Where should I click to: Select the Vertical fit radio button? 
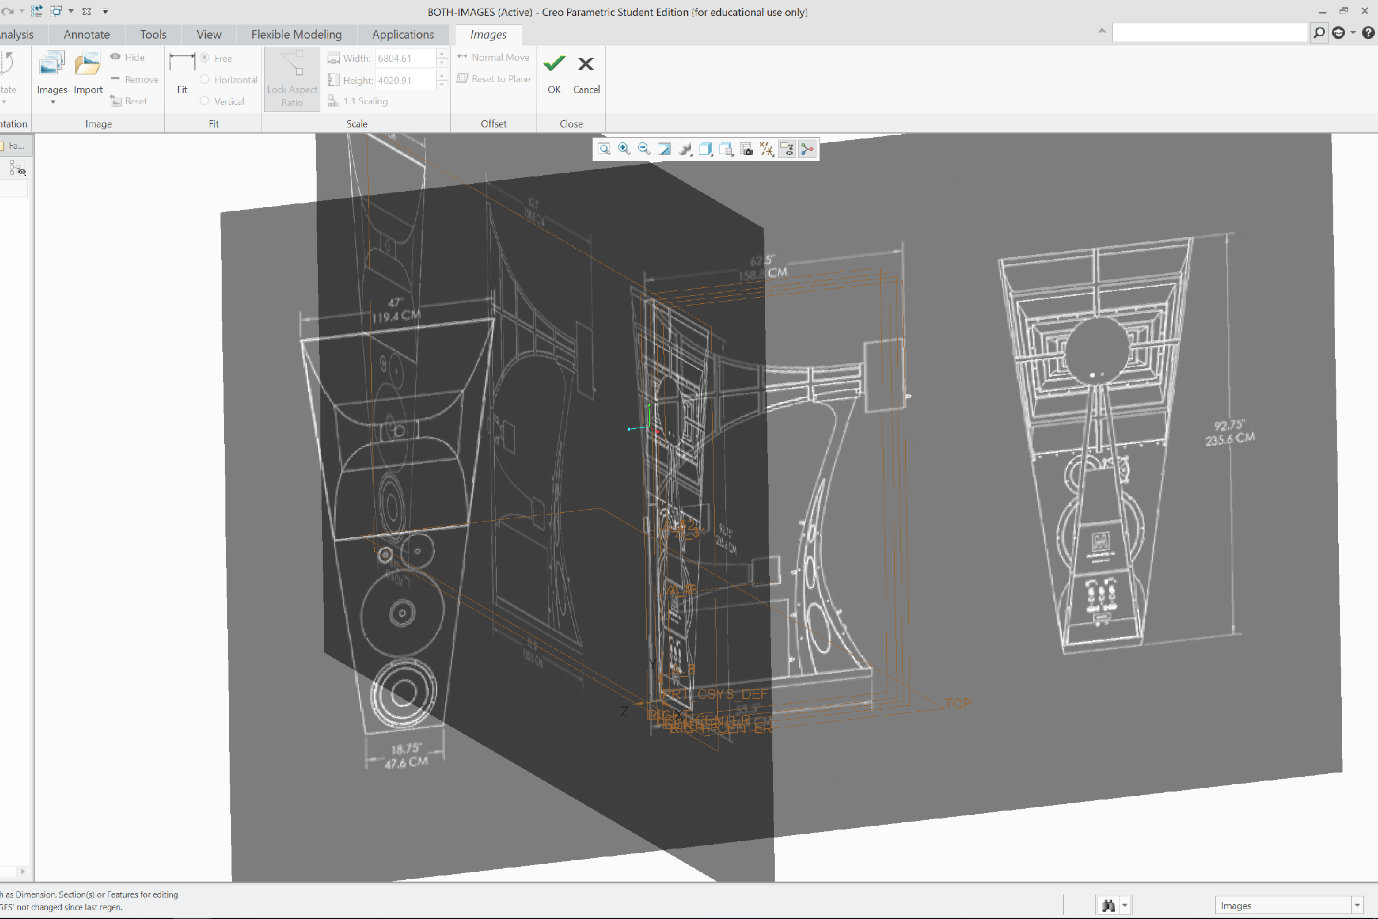point(205,101)
